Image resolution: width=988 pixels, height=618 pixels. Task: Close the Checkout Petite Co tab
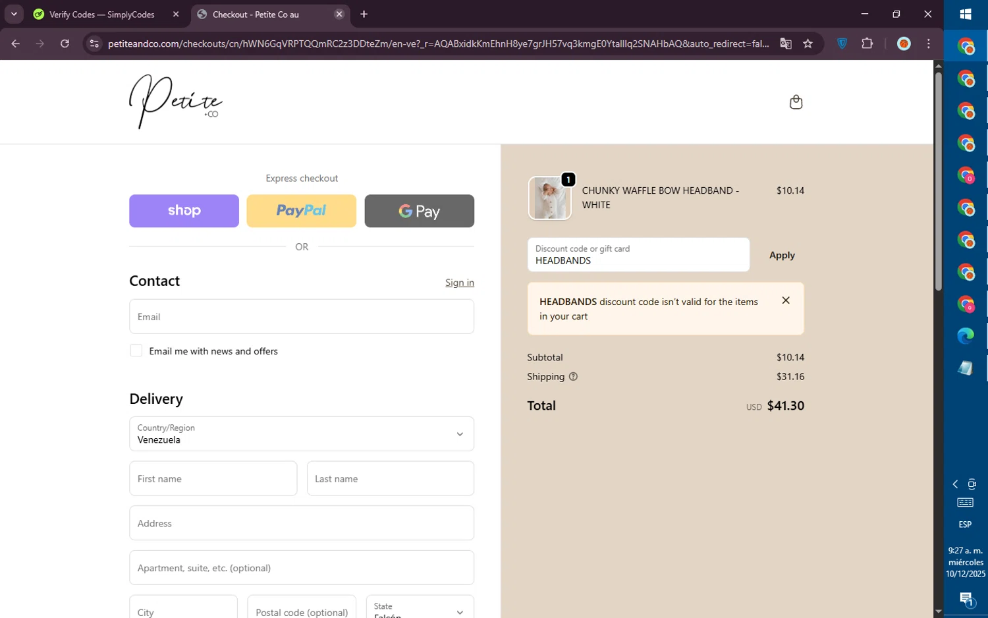339,14
